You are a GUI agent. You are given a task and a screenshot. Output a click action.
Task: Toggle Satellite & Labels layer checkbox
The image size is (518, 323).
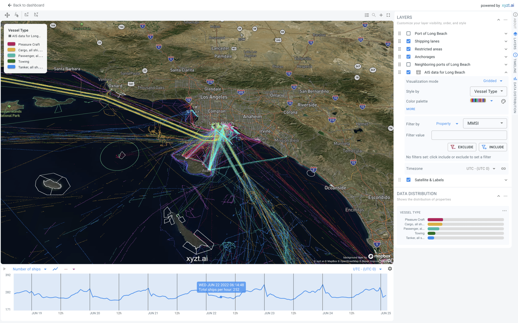[408, 180]
